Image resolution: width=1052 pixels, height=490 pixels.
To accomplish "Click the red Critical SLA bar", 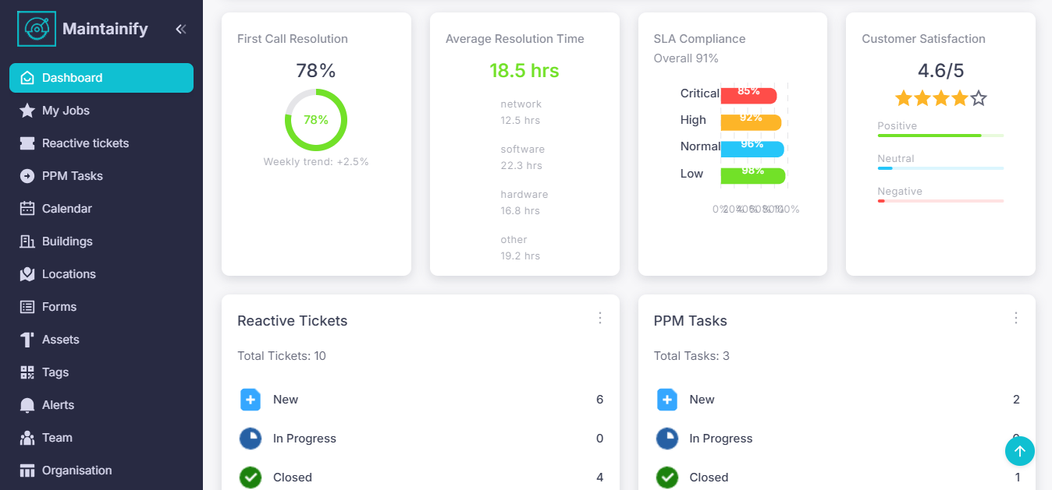I will (x=748, y=95).
